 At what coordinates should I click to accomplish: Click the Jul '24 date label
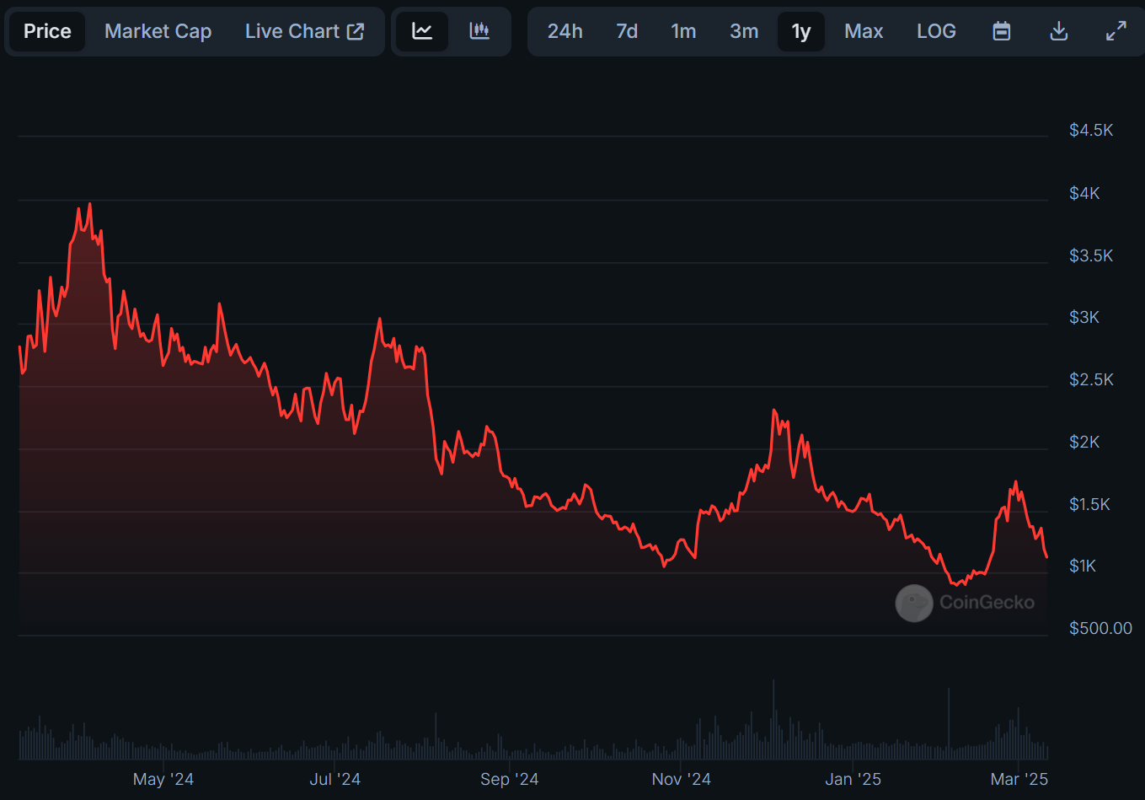click(x=335, y=779)
